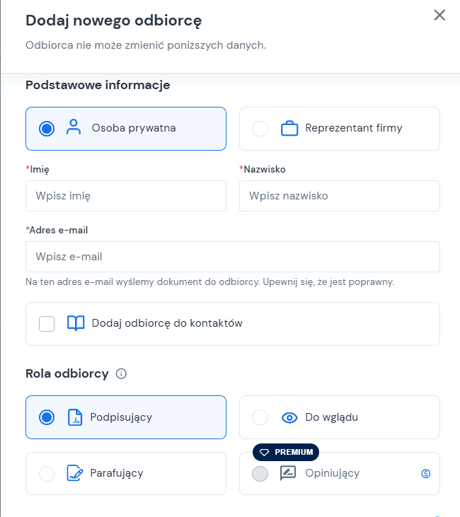Click the open book contacts icon

[x=75, y=323]
